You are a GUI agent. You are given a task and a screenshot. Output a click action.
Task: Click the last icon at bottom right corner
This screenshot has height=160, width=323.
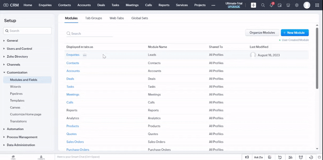coord(319,157)
